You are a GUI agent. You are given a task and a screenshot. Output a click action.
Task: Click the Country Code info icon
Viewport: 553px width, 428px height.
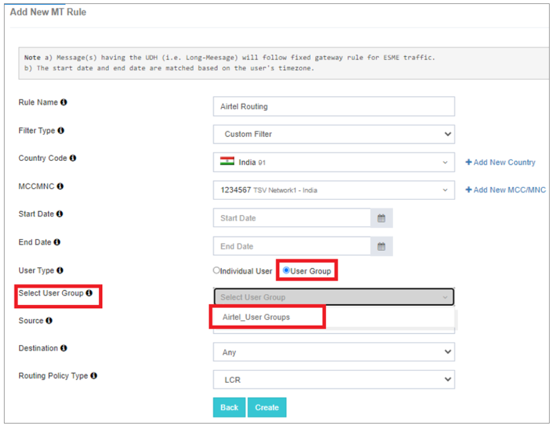click(x=73, y=159)
